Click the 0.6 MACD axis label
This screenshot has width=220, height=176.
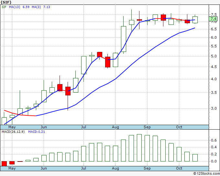[x=214, y=140]
